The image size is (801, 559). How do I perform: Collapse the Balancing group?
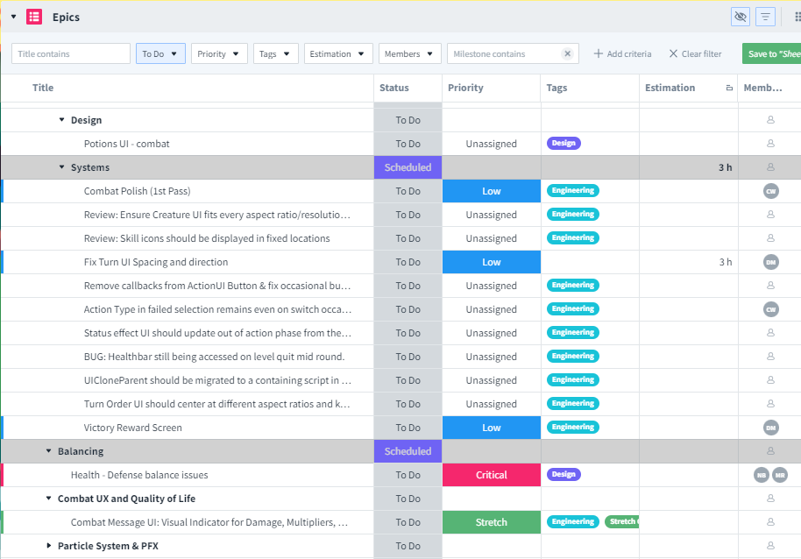tap(48, 450)
